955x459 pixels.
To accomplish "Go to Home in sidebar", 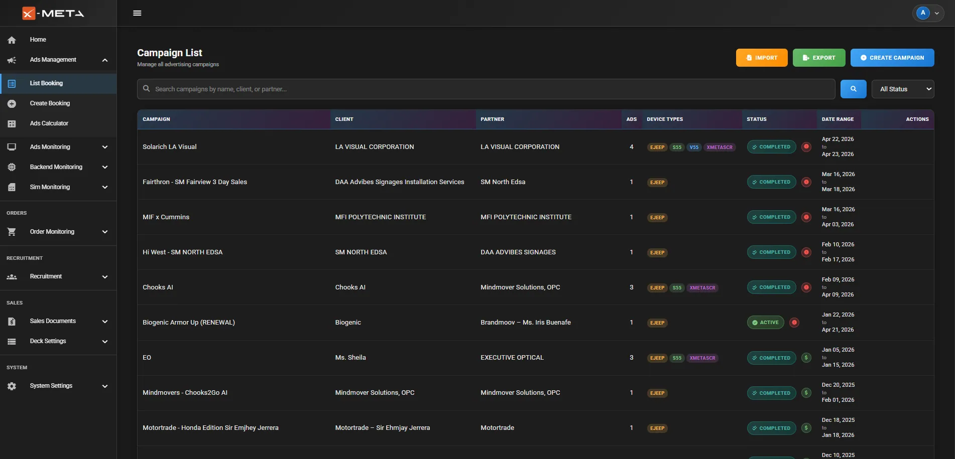I will [58, 40].
